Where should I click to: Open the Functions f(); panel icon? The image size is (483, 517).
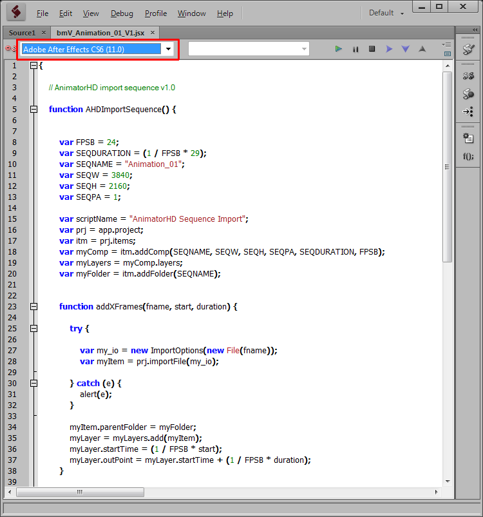point(468,156)
